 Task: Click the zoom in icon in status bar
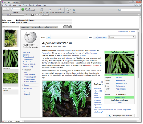8,121
